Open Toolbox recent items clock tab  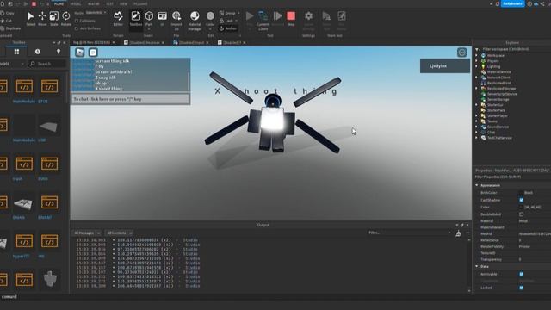[37, 52]
